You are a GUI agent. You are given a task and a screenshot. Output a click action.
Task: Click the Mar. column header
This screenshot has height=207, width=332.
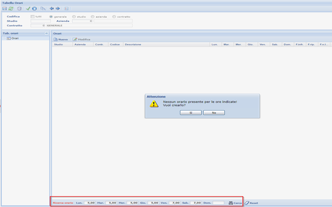tap(228, 44)
